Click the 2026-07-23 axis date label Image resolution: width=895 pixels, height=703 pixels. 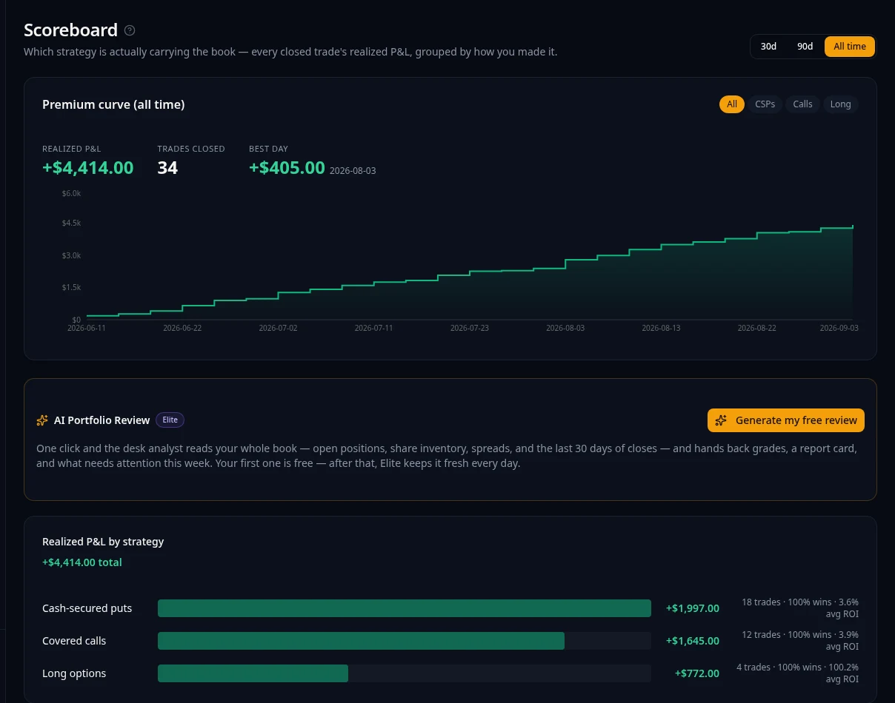tap(470, 328)
